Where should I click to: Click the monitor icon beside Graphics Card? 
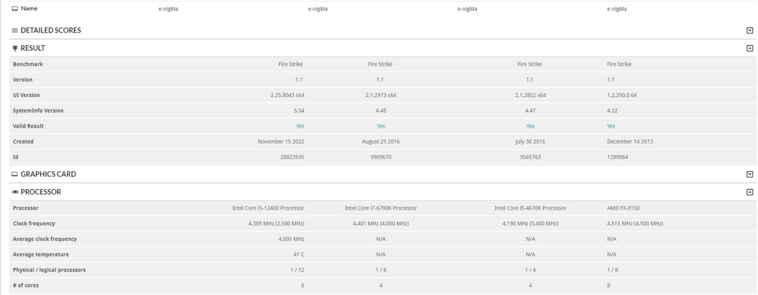pyautogui.click(x=15, y=174)
